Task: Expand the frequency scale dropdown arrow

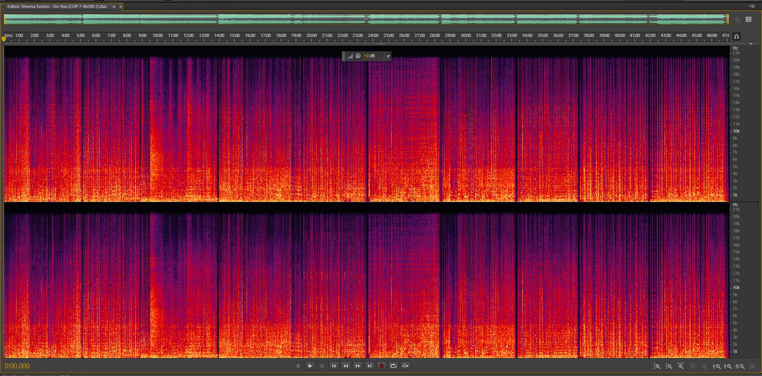Action: [x=750, y=44]
